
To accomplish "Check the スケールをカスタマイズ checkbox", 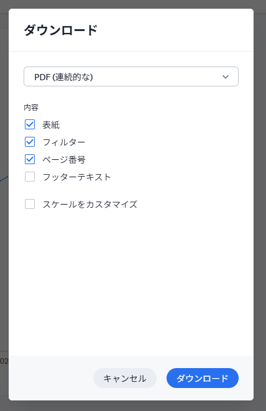I will 30,204.
